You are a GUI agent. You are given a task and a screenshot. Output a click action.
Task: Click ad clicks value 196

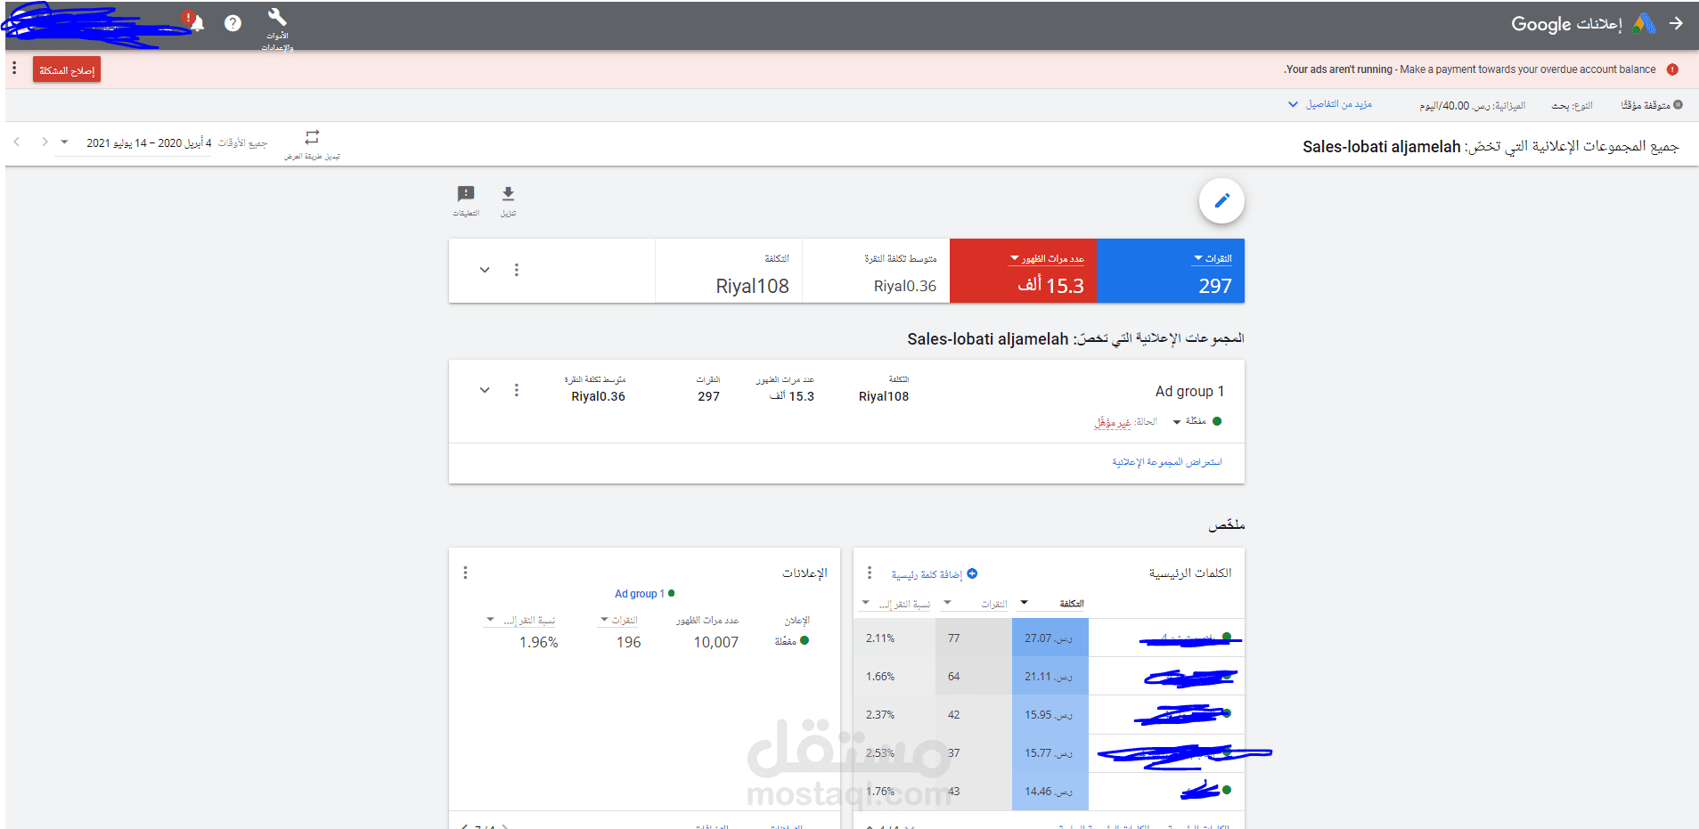click(629, 642)
